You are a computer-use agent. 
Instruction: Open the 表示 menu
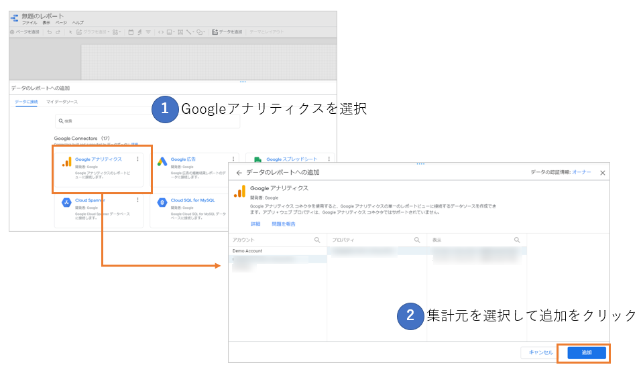46,23
